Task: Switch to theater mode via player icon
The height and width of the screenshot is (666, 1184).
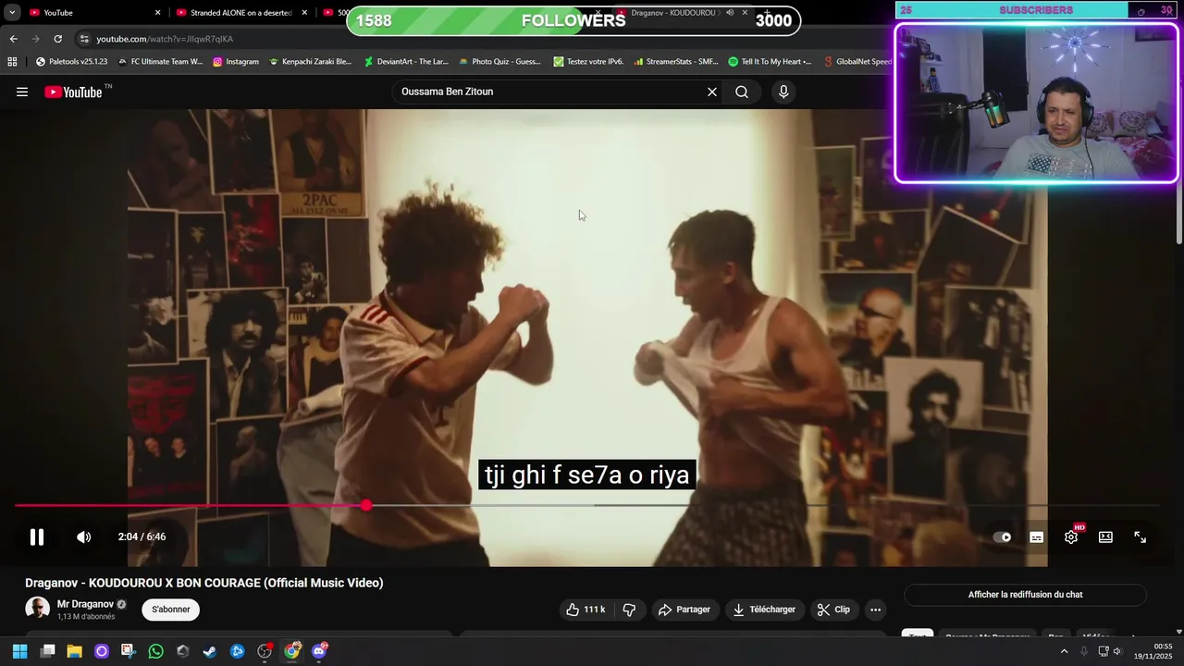Action: pyautogui.click(x=1105, y=536)
